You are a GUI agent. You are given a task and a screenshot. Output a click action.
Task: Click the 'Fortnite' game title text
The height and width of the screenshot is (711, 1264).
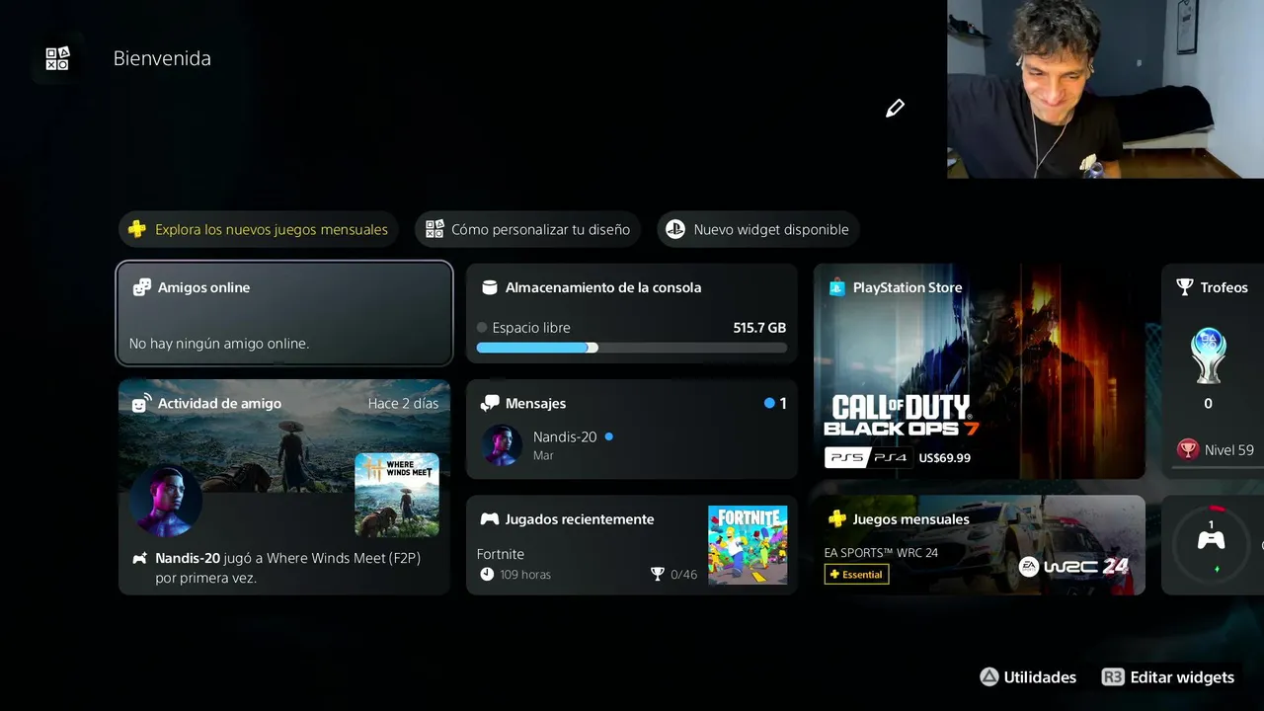[x=501, y=554]
